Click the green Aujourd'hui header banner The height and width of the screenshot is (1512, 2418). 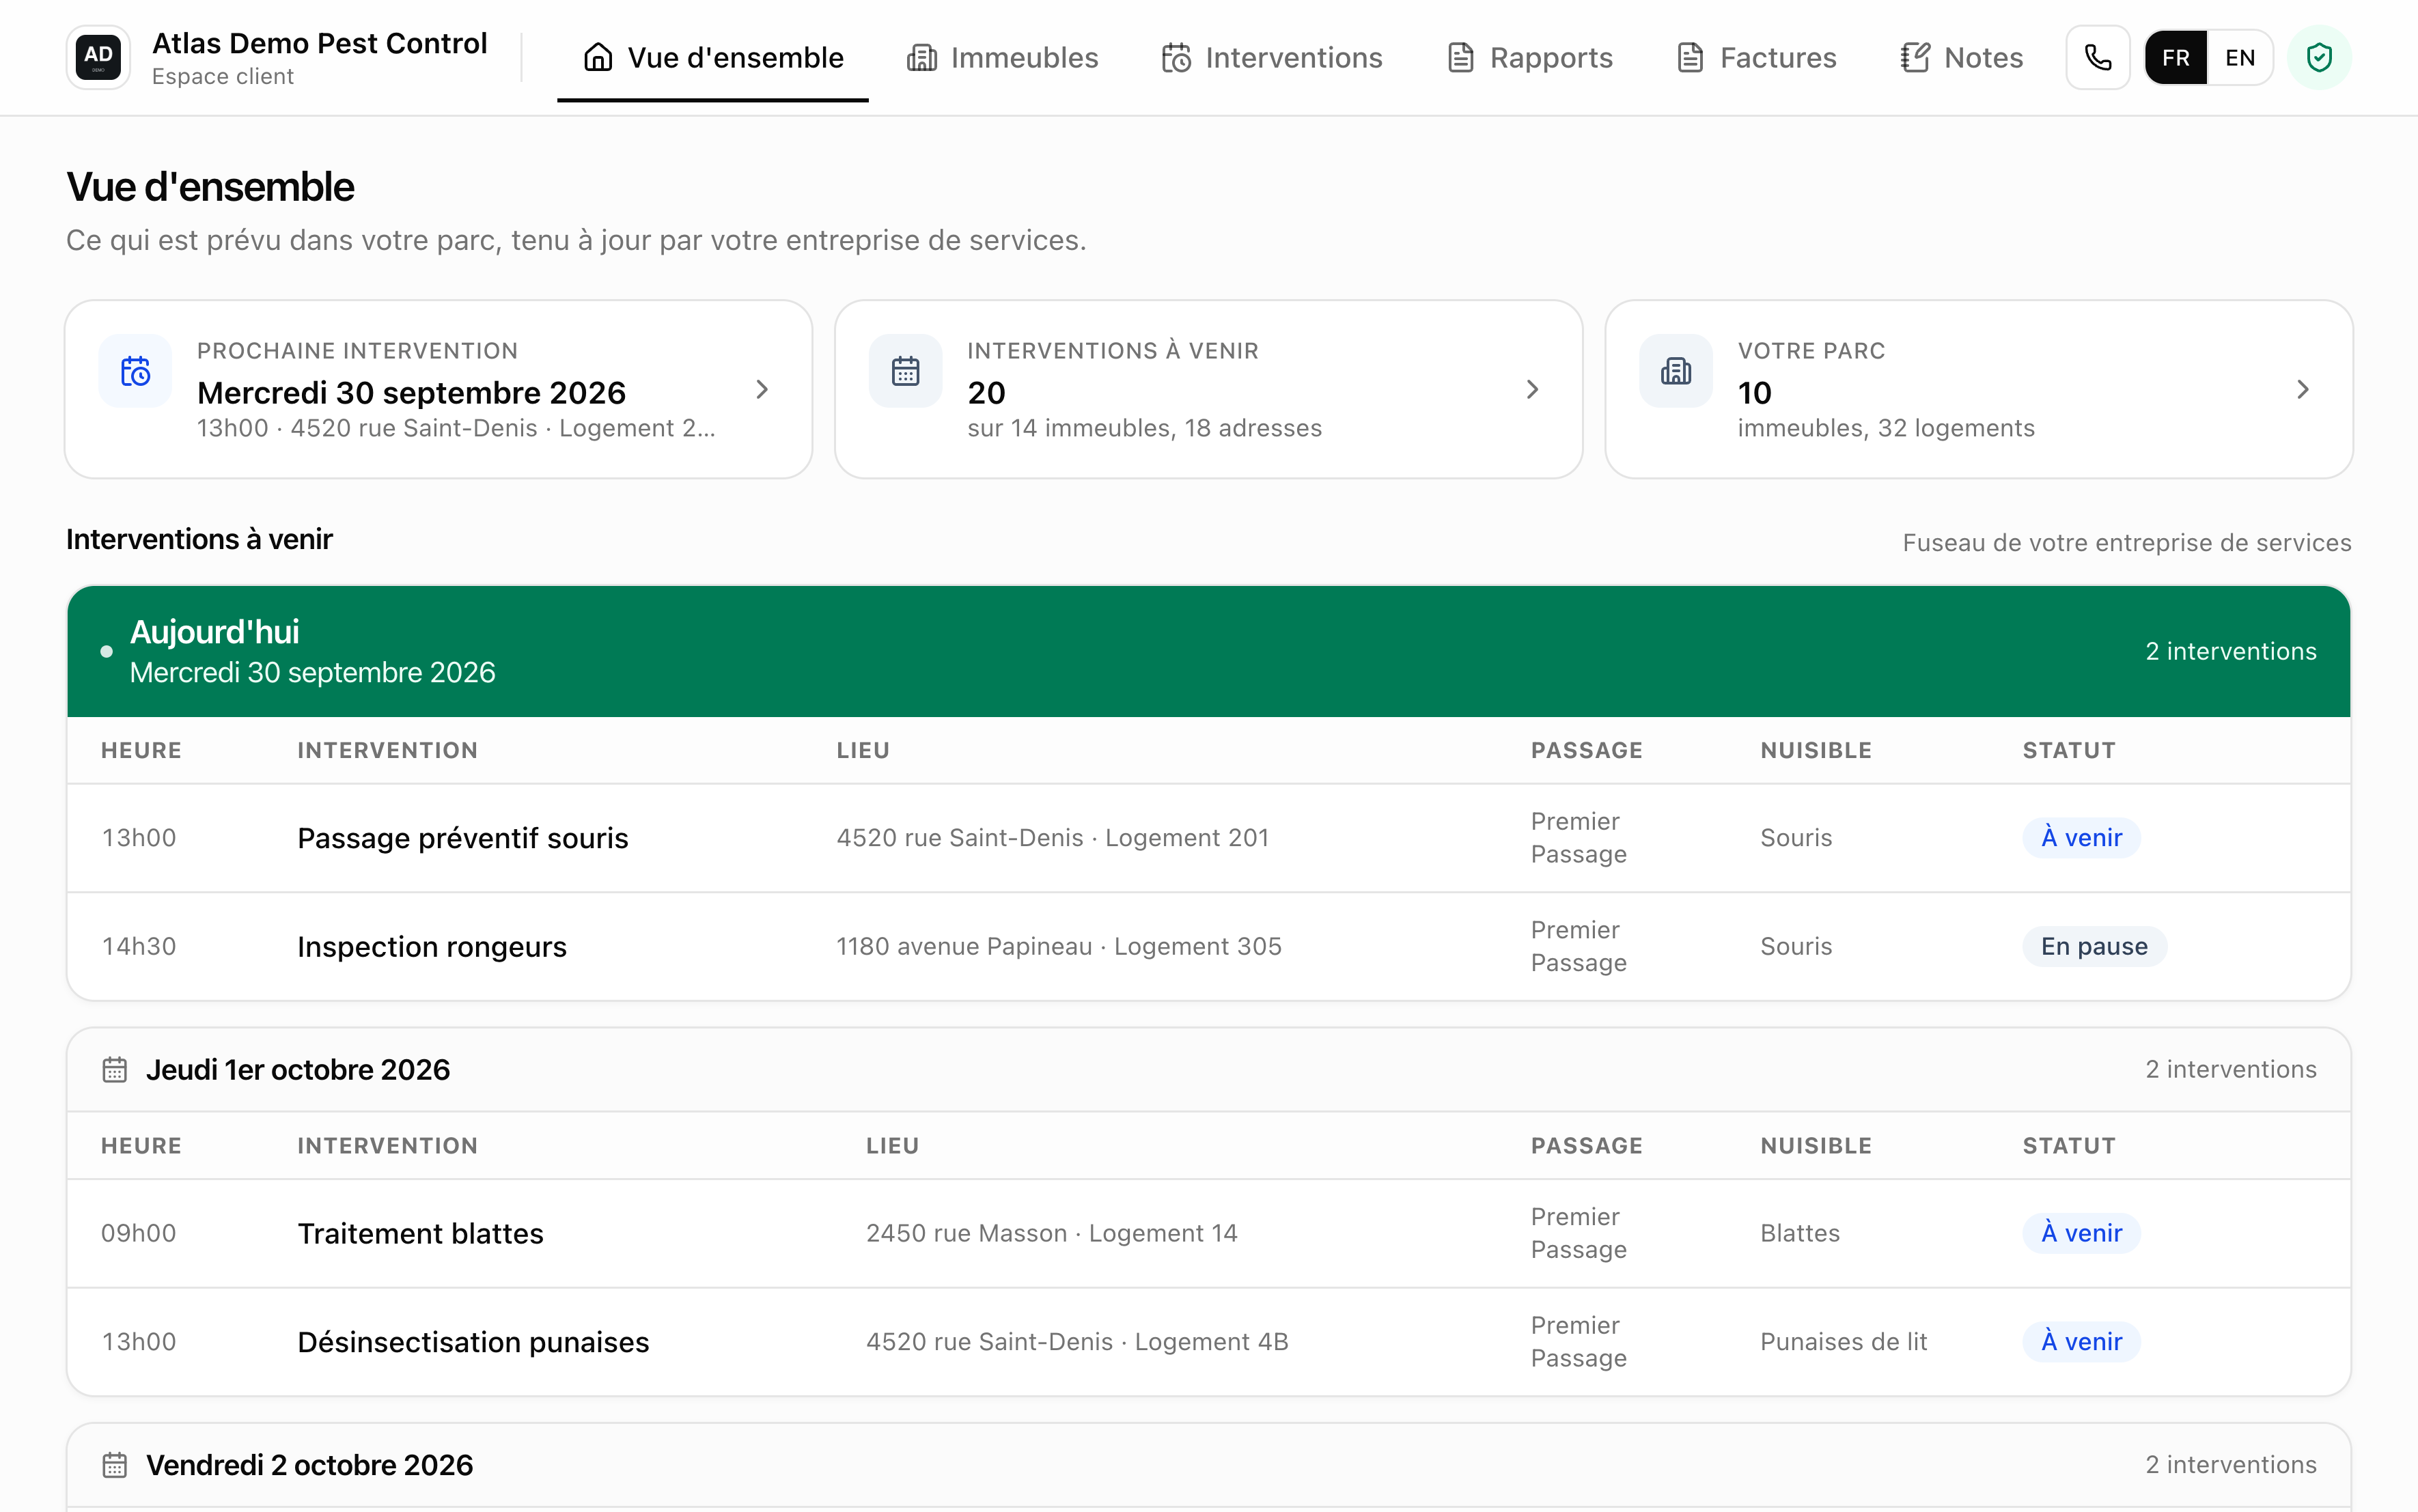[1208, 651]
